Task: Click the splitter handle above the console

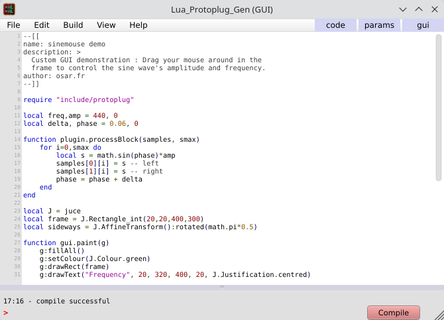Action: pyautogui.click(x=222, y=288)
